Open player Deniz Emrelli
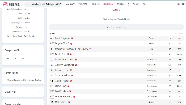This screenshot has height=105, width=186. [62, 54]
